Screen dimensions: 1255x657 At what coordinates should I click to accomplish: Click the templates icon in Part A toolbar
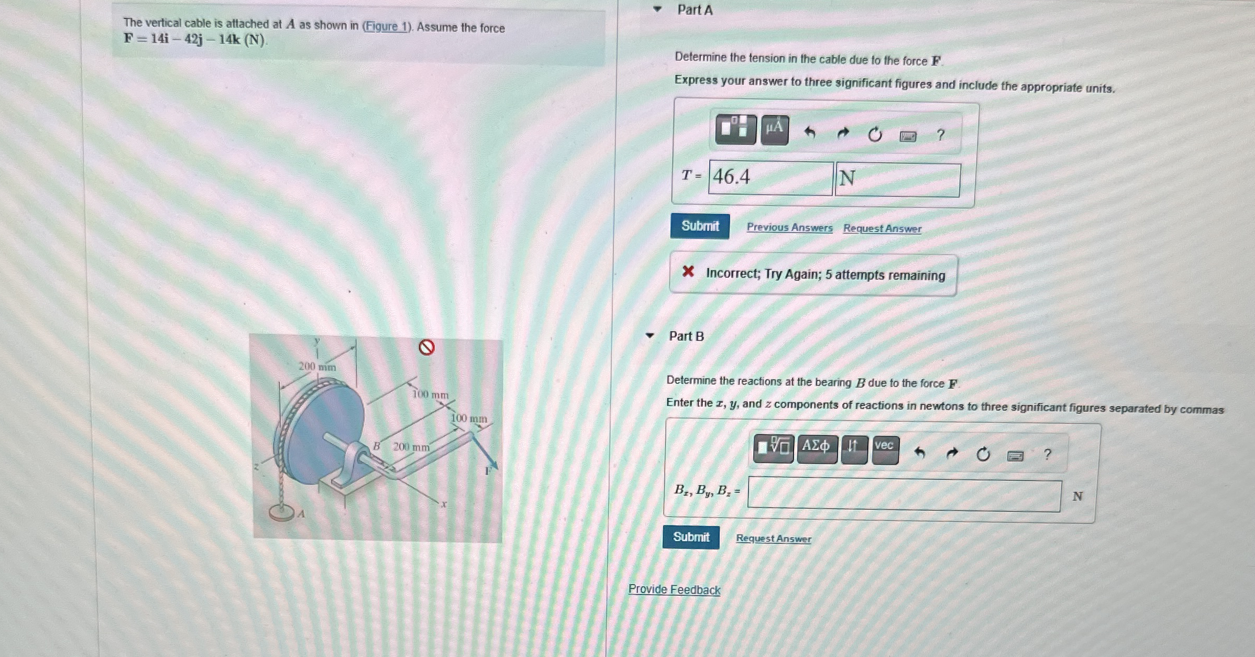735,129
